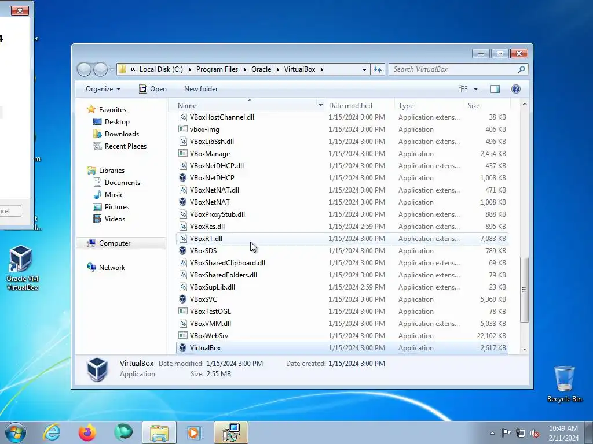Click the New folder button
This screenshot has height=444, width=593.
point(201,88)
